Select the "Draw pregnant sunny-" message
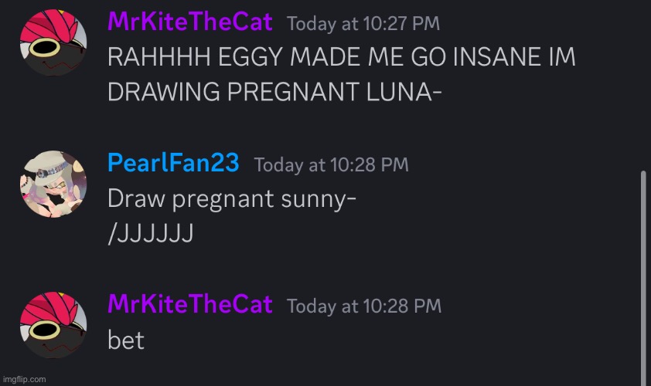 231,199
